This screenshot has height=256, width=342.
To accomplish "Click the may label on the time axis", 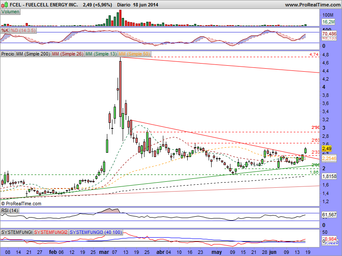I will [217, 252].
